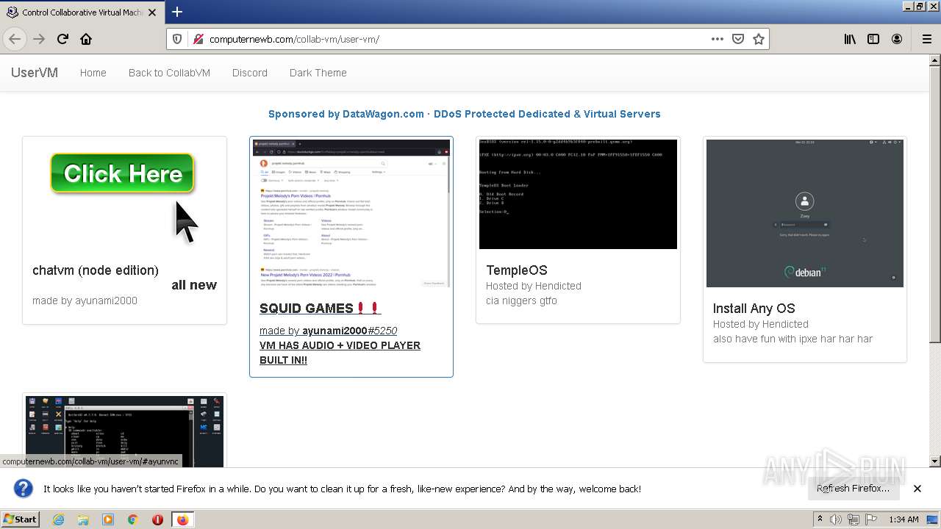Click the SQUID GAMES title link
The width and height of the screenshot is (941, 529).
[321, 309]
